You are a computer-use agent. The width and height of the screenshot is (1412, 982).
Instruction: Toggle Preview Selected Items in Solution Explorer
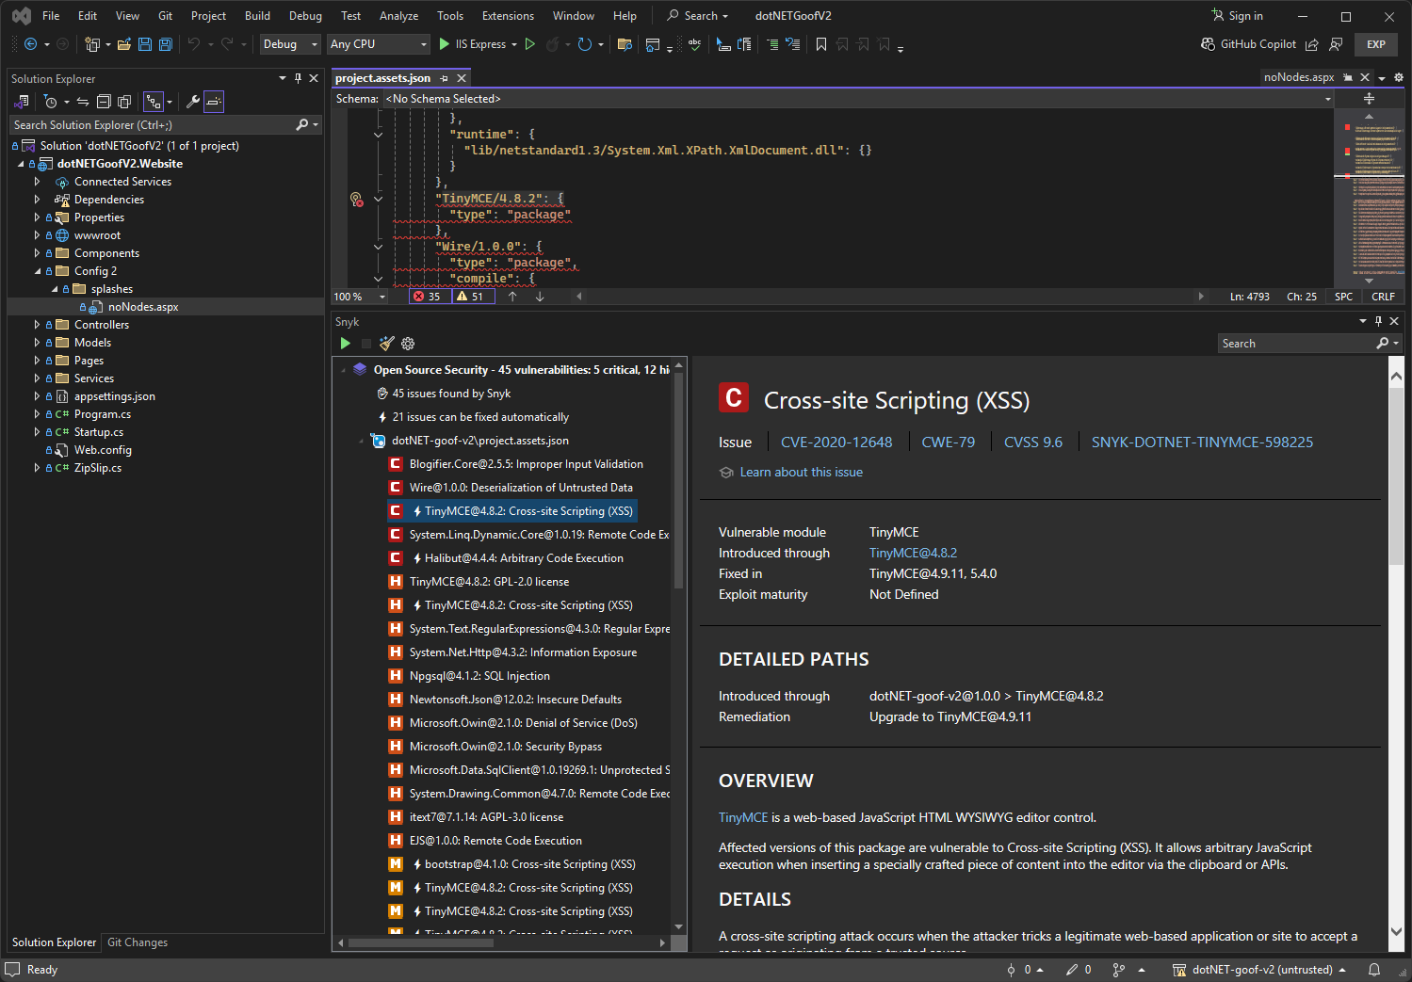214,102
